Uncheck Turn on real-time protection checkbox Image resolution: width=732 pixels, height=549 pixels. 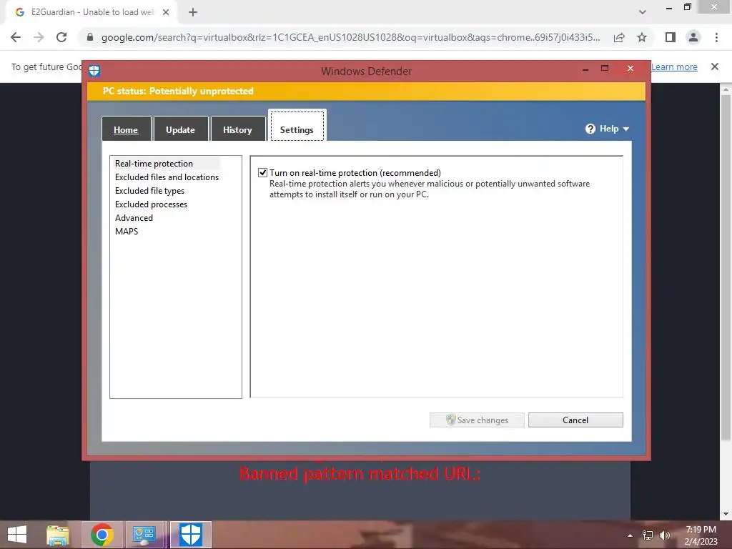(263, 173)
